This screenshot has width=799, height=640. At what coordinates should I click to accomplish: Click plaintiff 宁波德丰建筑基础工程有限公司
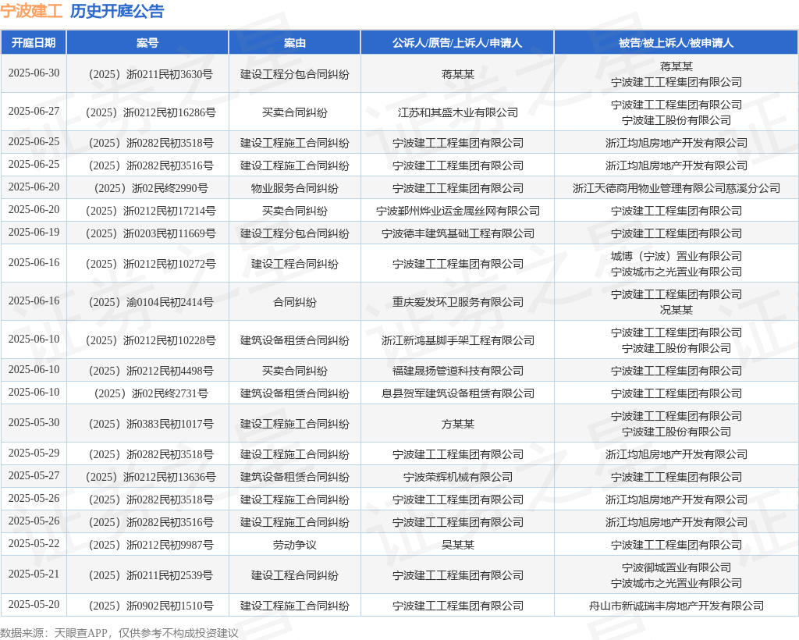(457, 234)
